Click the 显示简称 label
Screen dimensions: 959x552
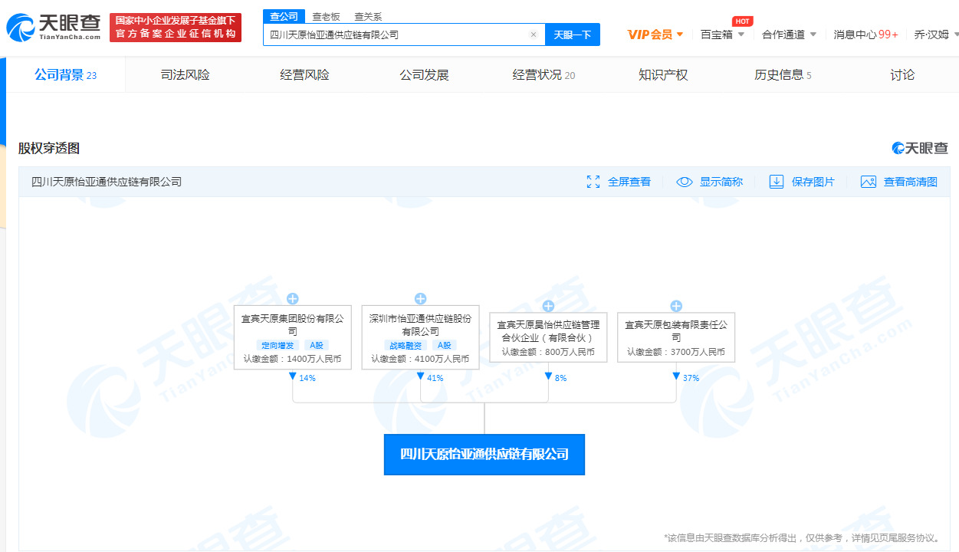click(x=721, y=182)
